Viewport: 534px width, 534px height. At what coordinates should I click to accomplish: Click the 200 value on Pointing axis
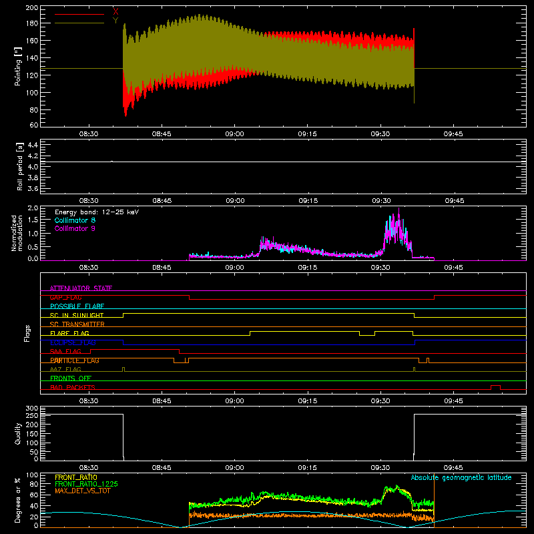click(x=32, y=7)
